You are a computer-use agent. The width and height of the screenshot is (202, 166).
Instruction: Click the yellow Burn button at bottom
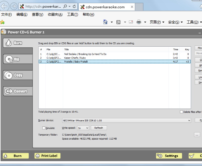16,156
